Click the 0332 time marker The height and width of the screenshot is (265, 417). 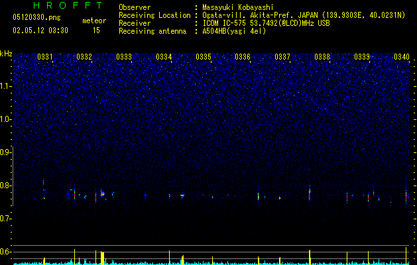(84, 57)
